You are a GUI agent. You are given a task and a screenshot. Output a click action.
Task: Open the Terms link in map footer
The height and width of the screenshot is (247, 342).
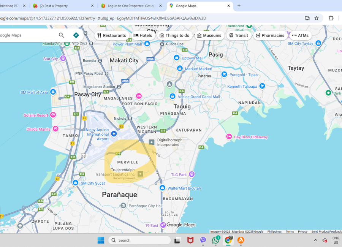290,231
